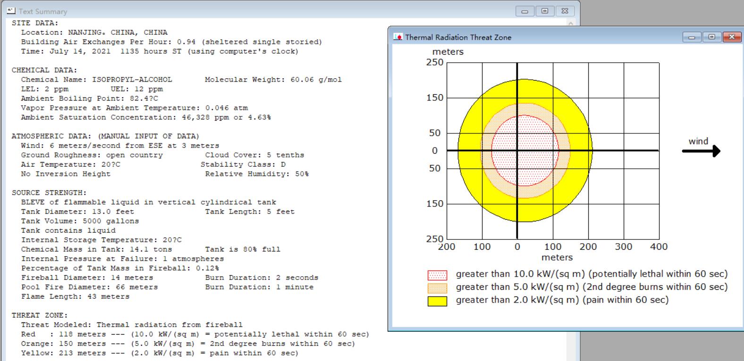Click the wind direction arrow
Screen dimensions: 744x361
[x=702, y=151]
